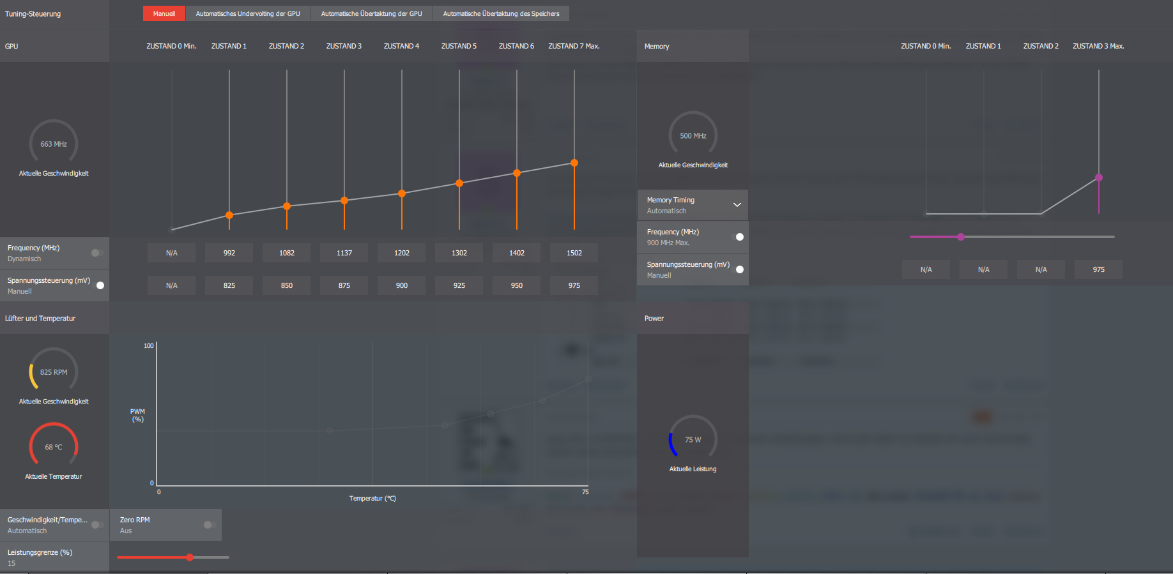The height and width of the screenshot is (574, 1173).
Task: Click the Temperatur (°C) axis label
Action: [x=372, y=498]
